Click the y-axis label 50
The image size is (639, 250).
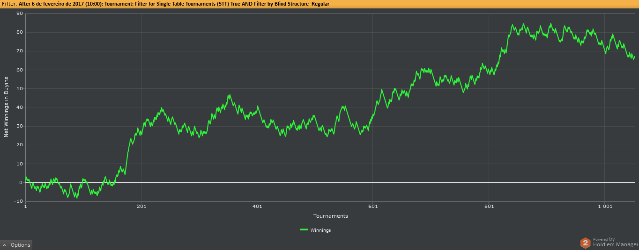pos(20,88)
